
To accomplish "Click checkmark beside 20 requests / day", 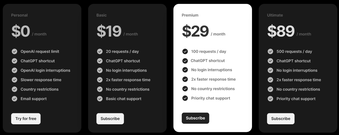I will coord(100,51).
